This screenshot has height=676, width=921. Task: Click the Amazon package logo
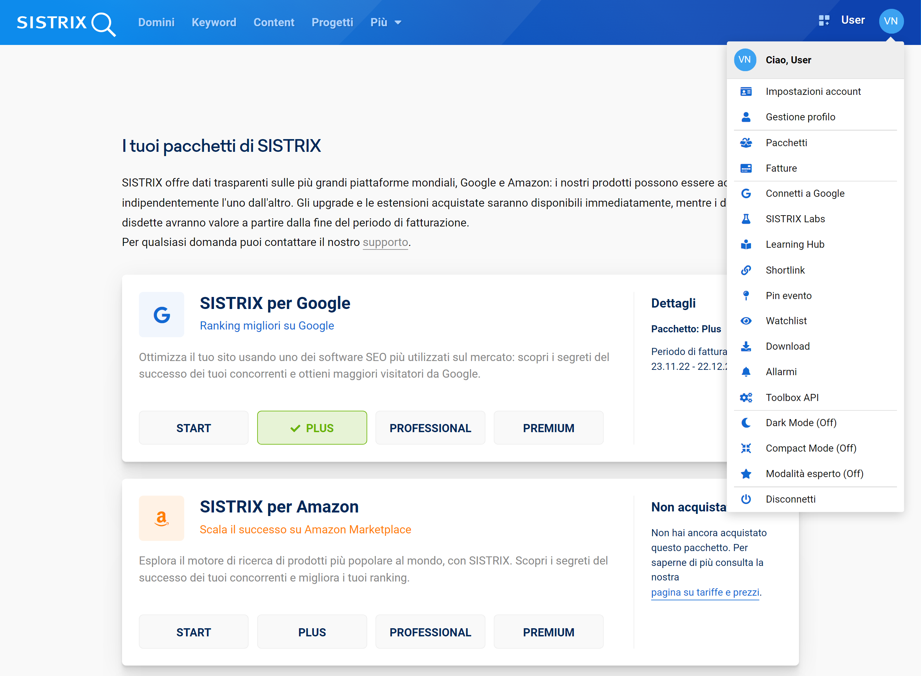161,519
